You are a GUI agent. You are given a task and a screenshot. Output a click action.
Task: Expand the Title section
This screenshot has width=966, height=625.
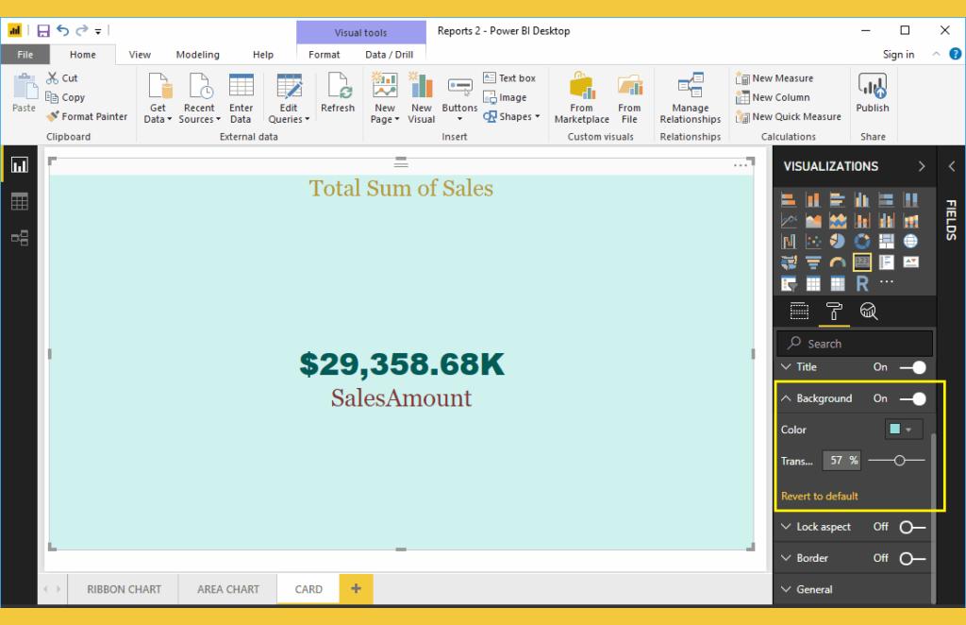786,366
